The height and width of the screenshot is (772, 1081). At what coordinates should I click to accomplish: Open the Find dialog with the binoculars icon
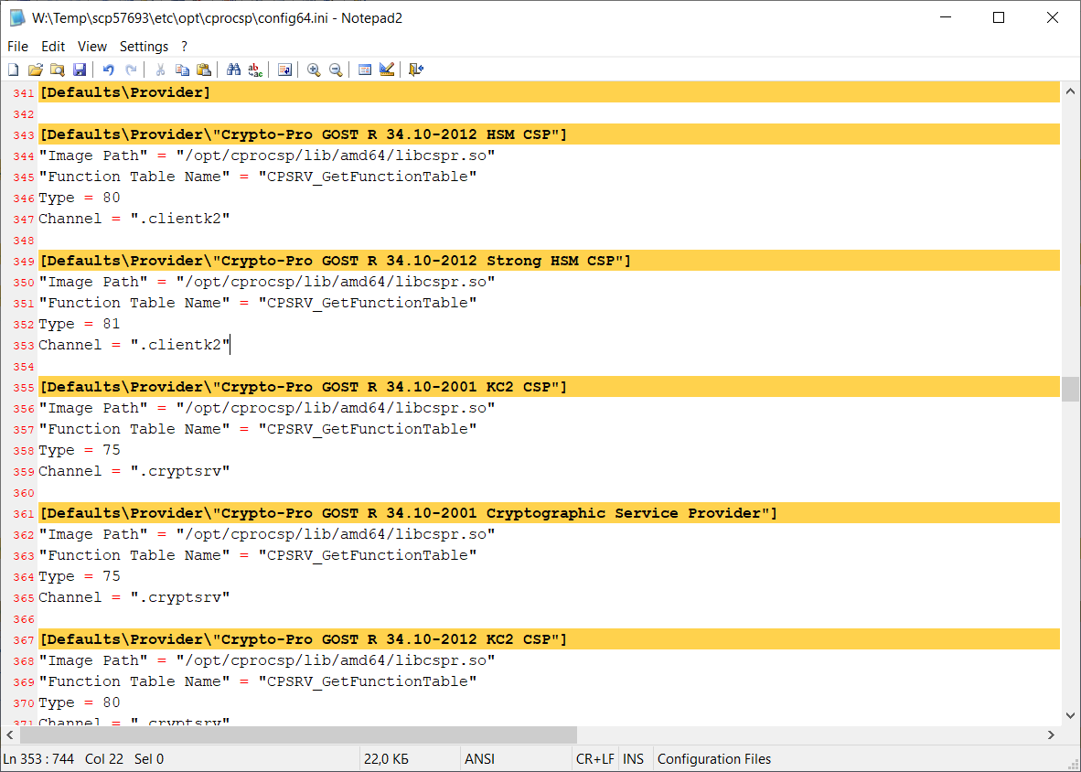click(x=233, y=70)
